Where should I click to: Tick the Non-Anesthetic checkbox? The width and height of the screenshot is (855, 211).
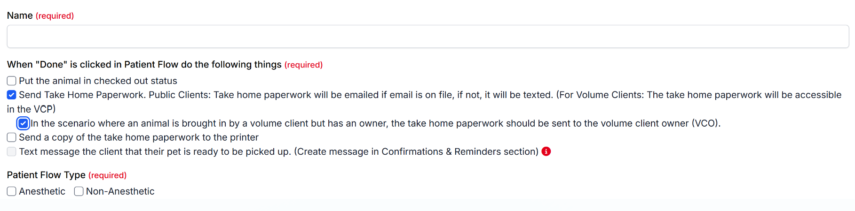[x=79, y=191]
